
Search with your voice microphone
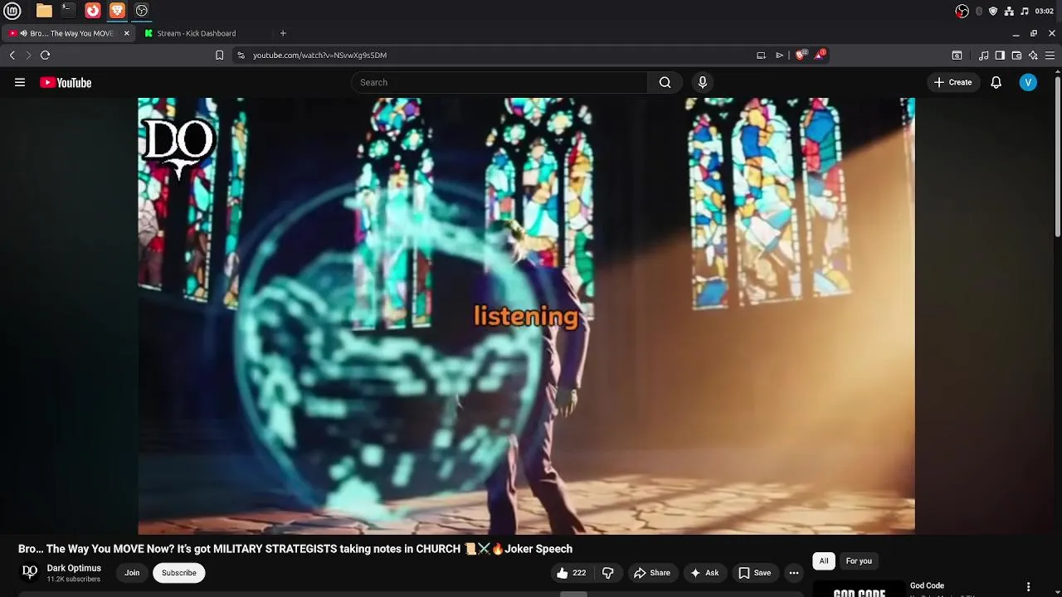703,82
